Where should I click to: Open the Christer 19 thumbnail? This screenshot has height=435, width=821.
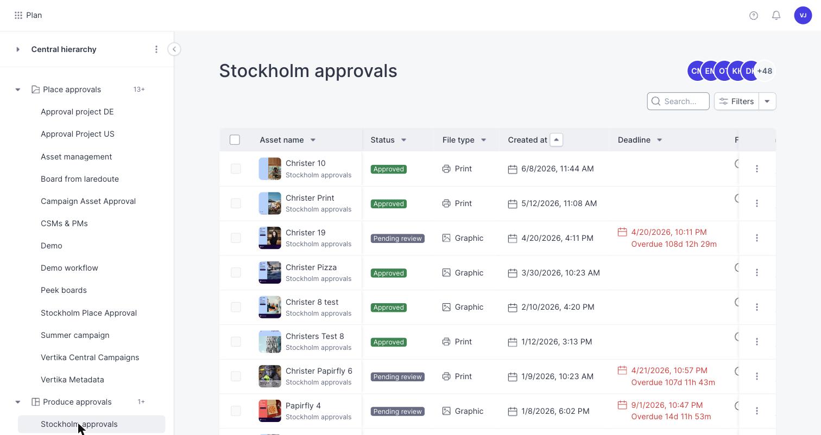coord(270,238)
